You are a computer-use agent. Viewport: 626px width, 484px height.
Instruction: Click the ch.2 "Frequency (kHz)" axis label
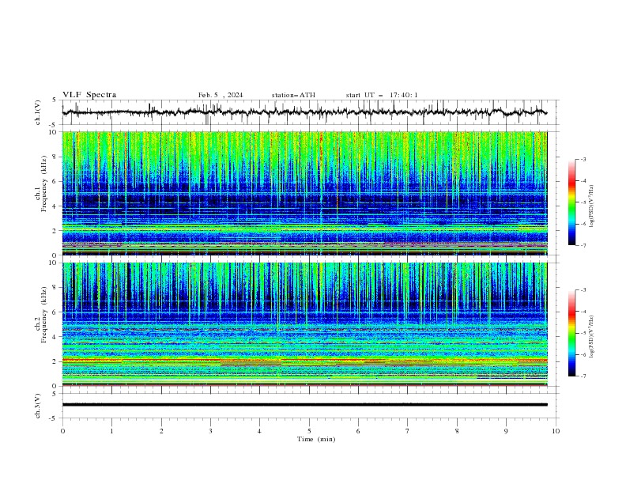click(44, 315)
